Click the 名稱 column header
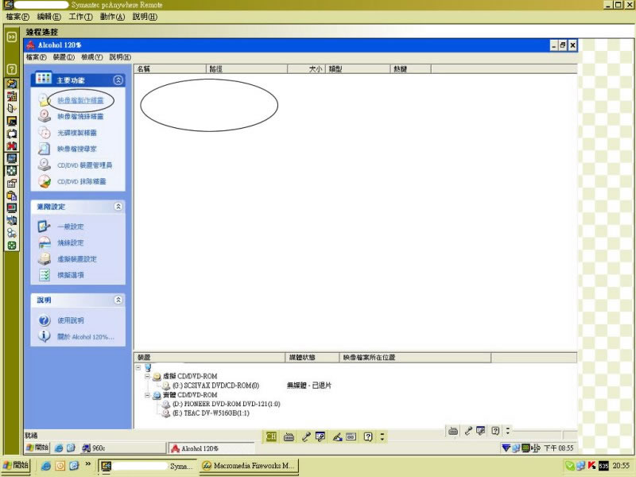This screenshot has height=477, width=636. click(170, 69)
